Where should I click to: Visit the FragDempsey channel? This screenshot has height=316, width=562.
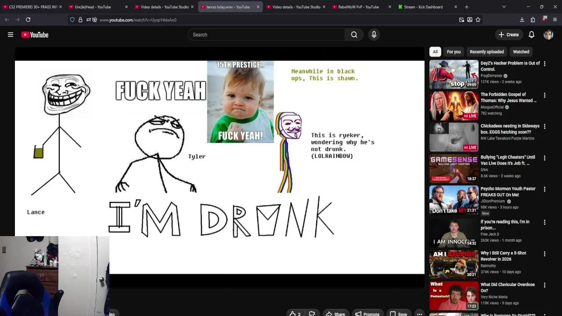coord(491,75)
